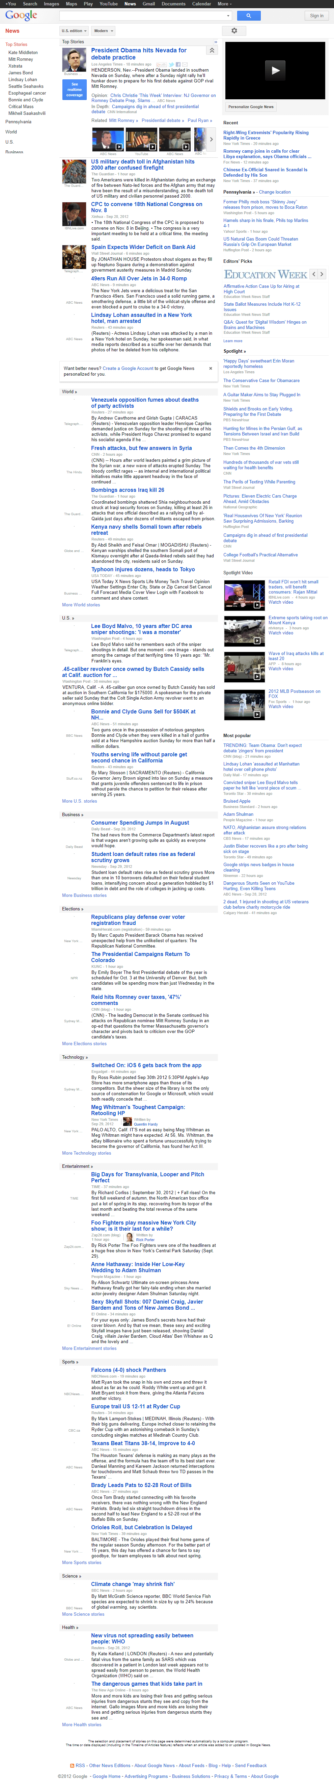334x1787 pixels.
Task: Click See realtime coverage button
Action: [74, 89]
